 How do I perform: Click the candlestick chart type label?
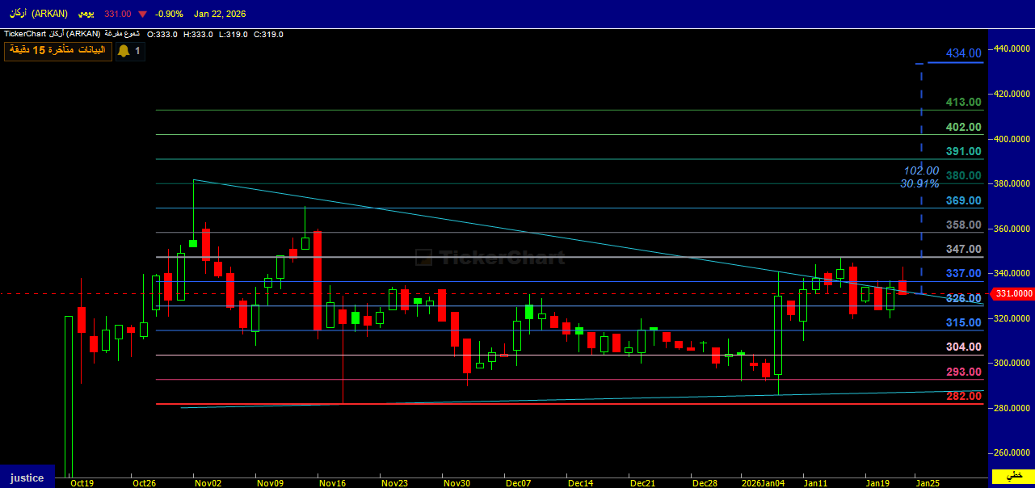click(x=122, y=34)
